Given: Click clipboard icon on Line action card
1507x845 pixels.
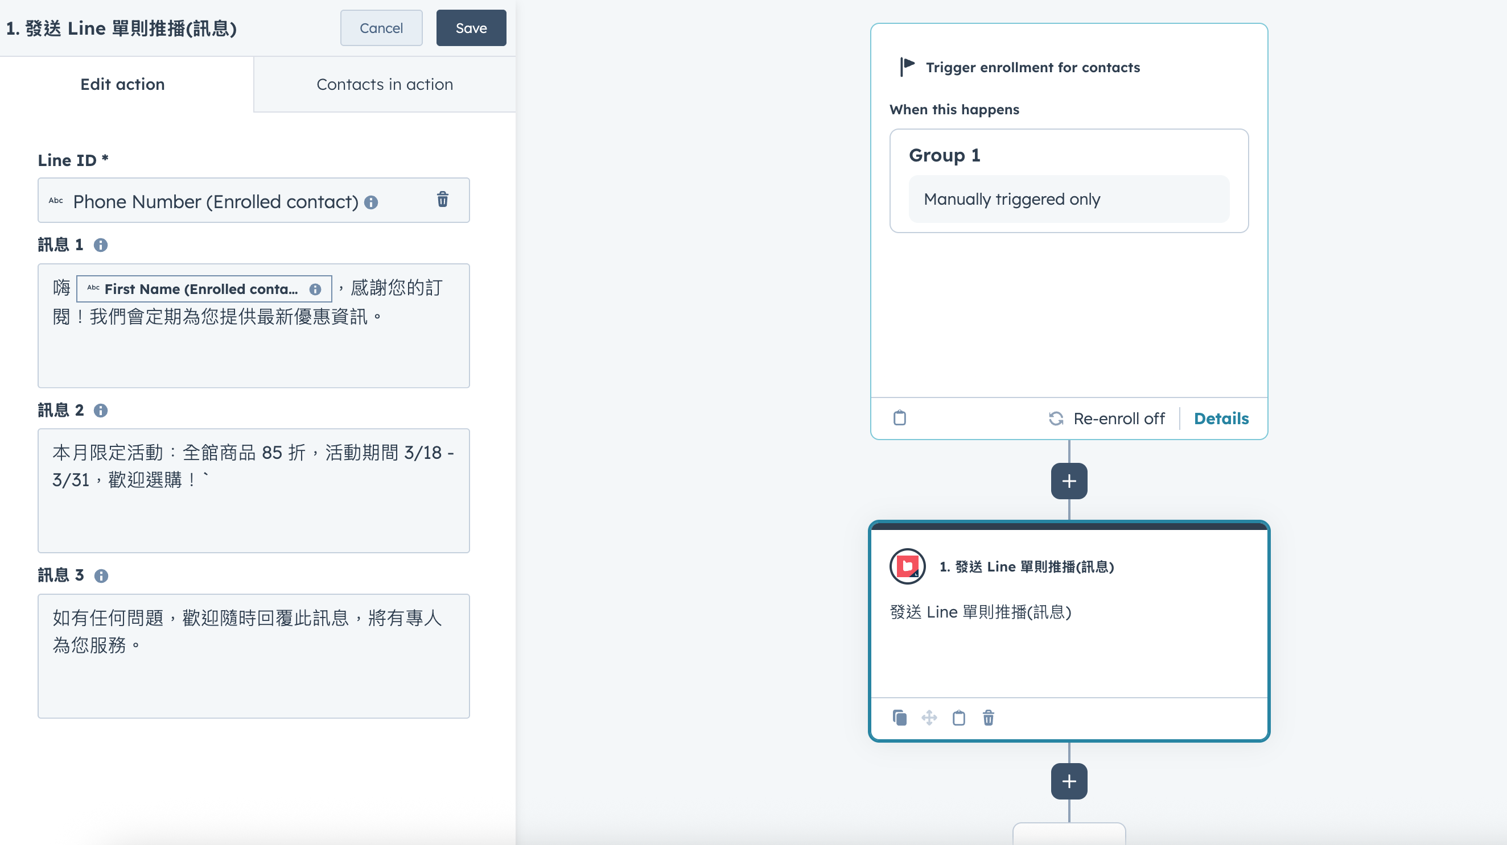Looking at the screenshot, I should coord(958,718).
